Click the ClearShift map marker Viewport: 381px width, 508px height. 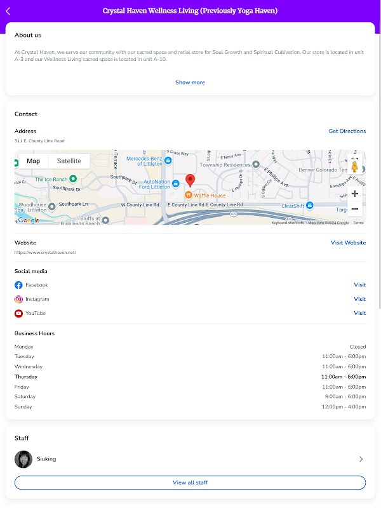click(310, 205)
